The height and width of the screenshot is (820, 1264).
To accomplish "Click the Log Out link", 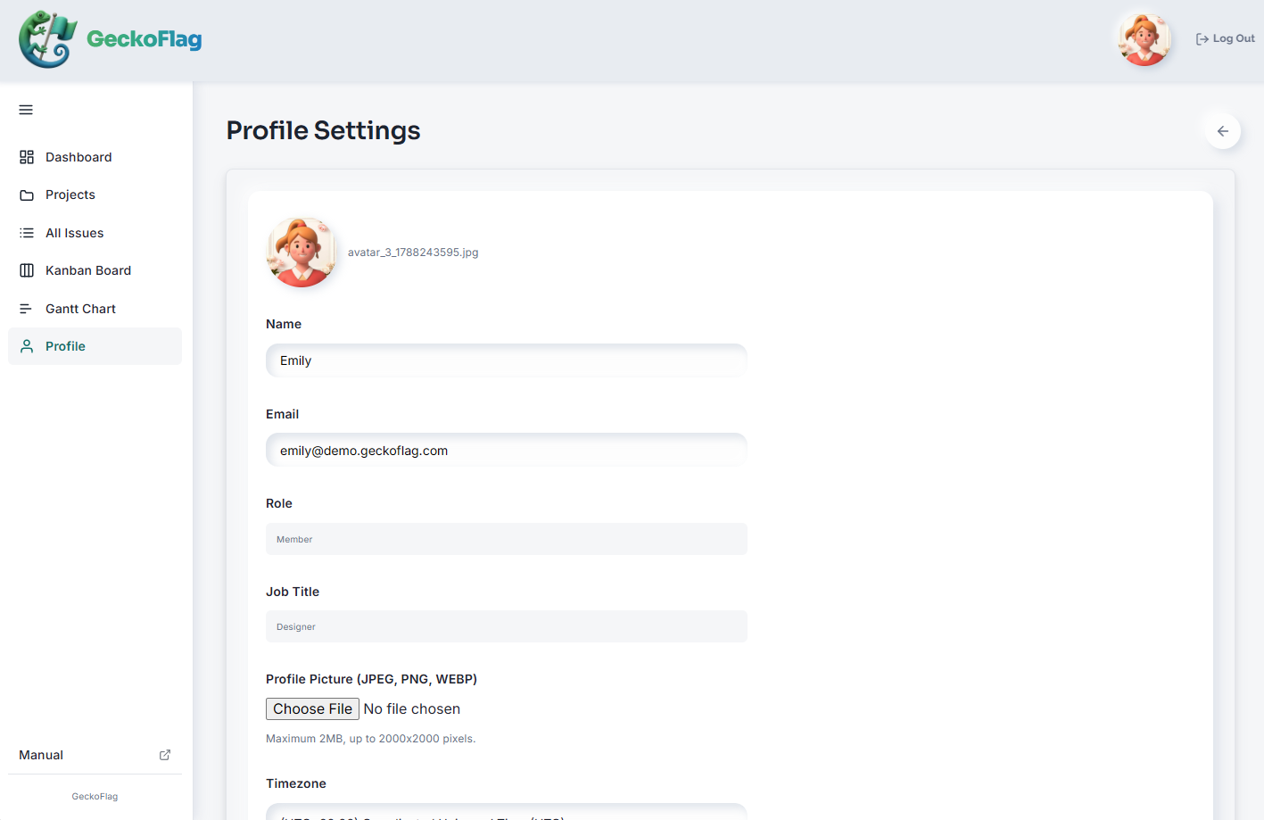I will click(1226, 39).
